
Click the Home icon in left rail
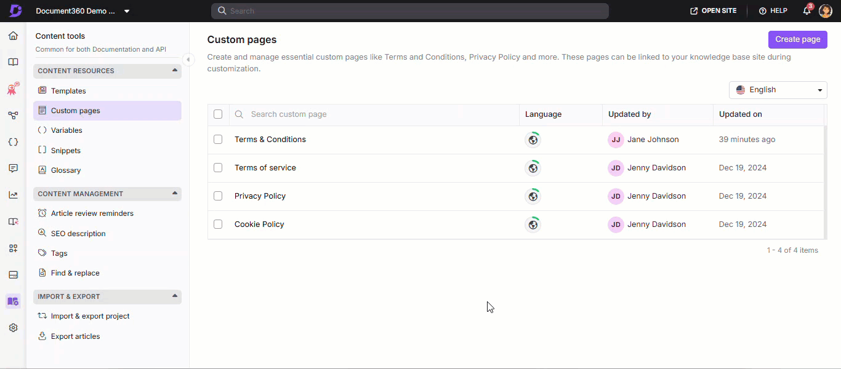point(13,36)
